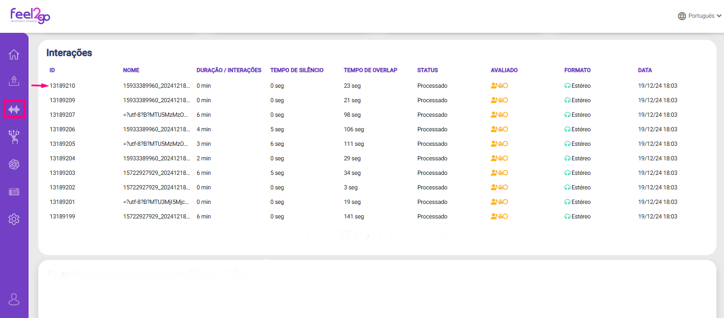Sort by STATUS column header

[428, 70]
